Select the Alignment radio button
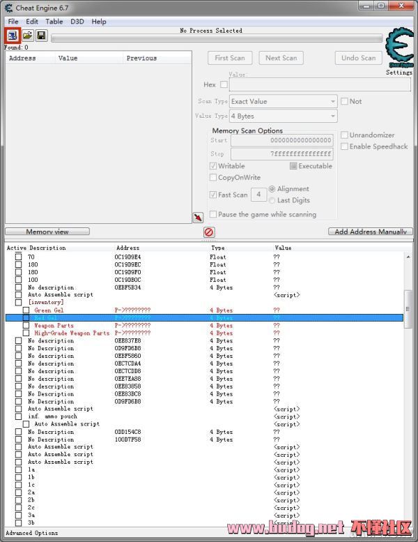418x542 pixels. [272, 189]
